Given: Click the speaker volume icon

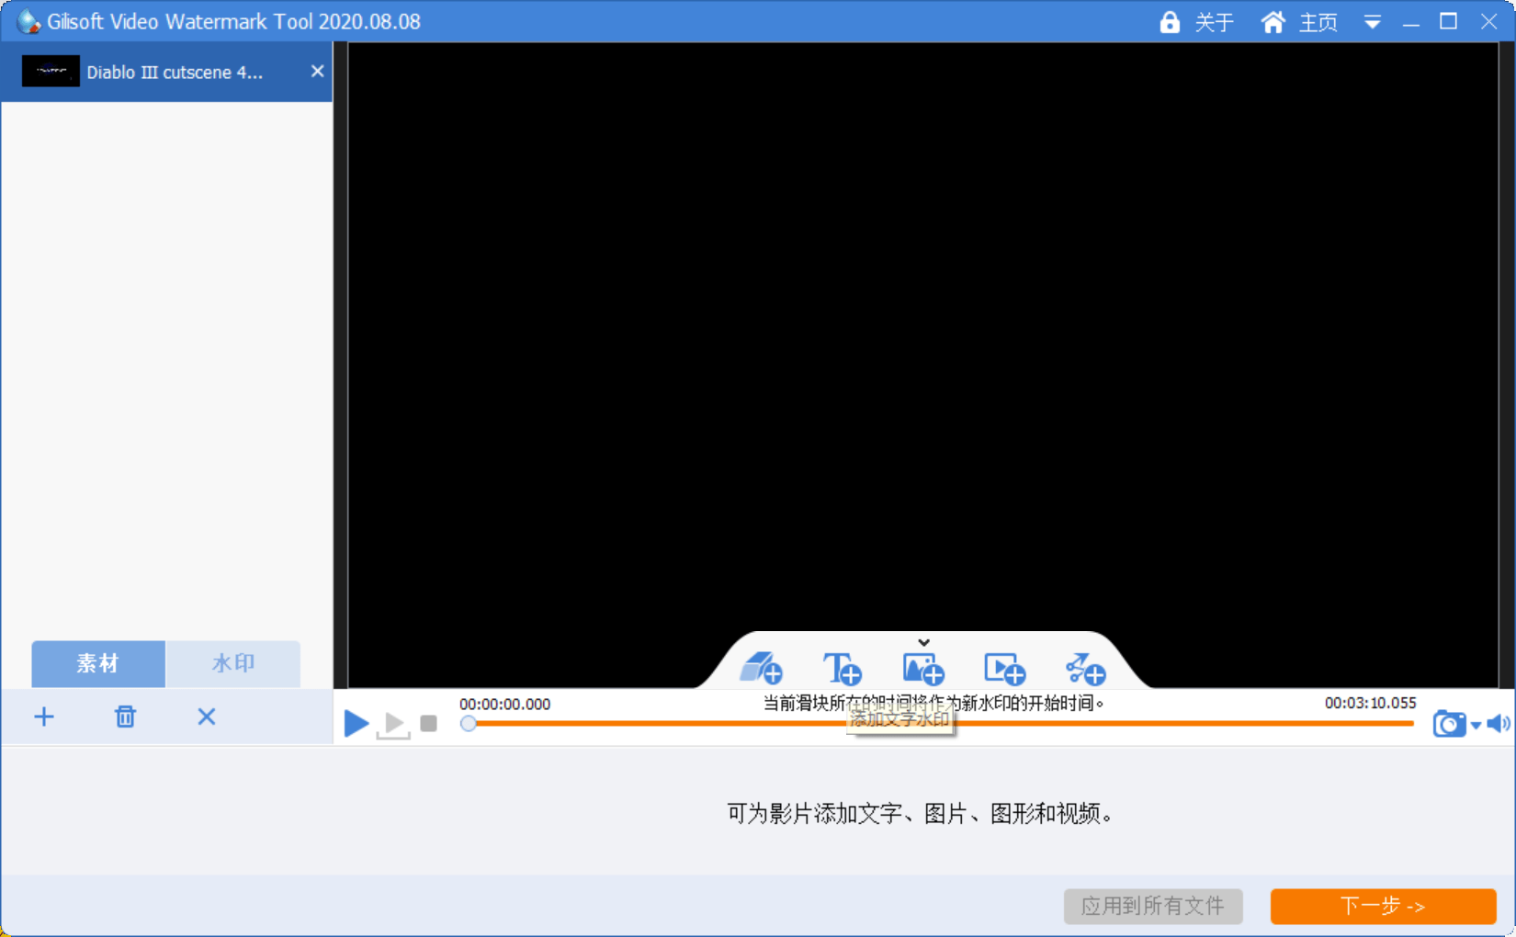Looking at the screenshot, I should tap(1498, 724).
